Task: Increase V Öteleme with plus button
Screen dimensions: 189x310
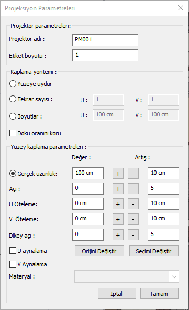Action: click(x=118, y=219)
